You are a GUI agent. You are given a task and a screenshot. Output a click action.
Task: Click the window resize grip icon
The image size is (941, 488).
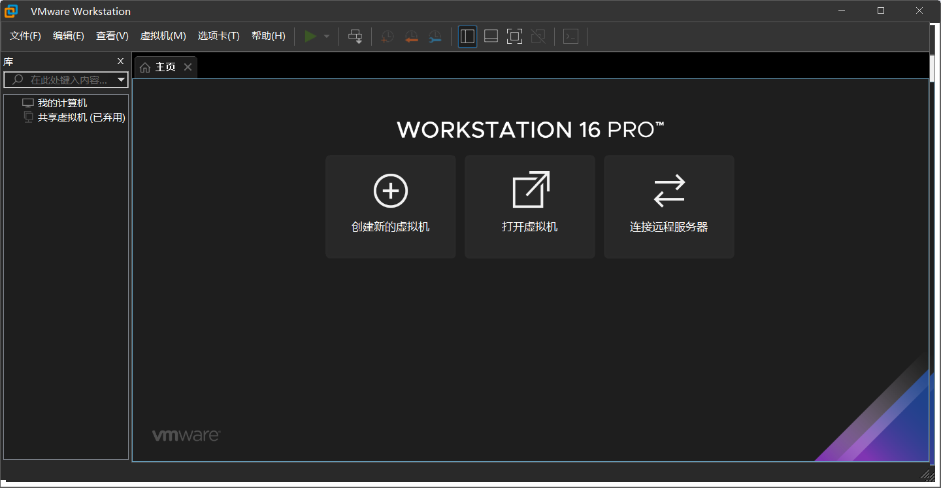[x=927, y=474]
